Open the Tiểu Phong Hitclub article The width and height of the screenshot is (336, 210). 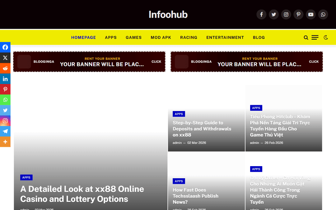pos(280,126)
